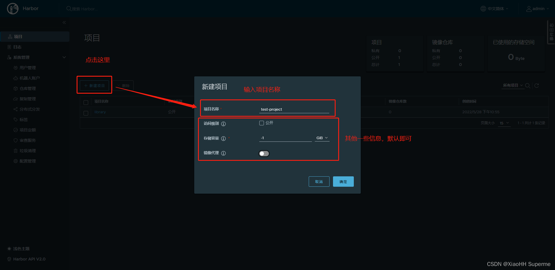Viewport: 555px width, 270px height.
Task: Open the page size 15 dropdown
Action: [x=504, y=123]
